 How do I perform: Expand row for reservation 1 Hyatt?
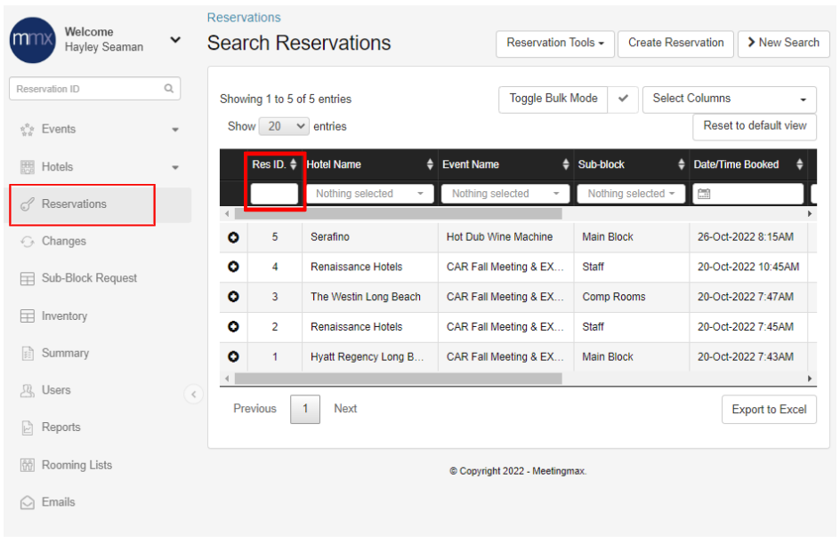tap(233, 357)
